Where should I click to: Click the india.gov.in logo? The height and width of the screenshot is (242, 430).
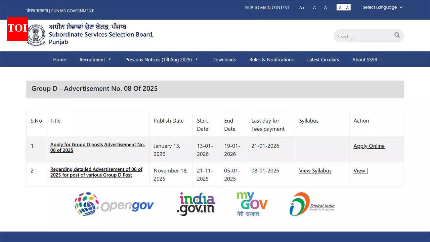[x=195, y=204]
